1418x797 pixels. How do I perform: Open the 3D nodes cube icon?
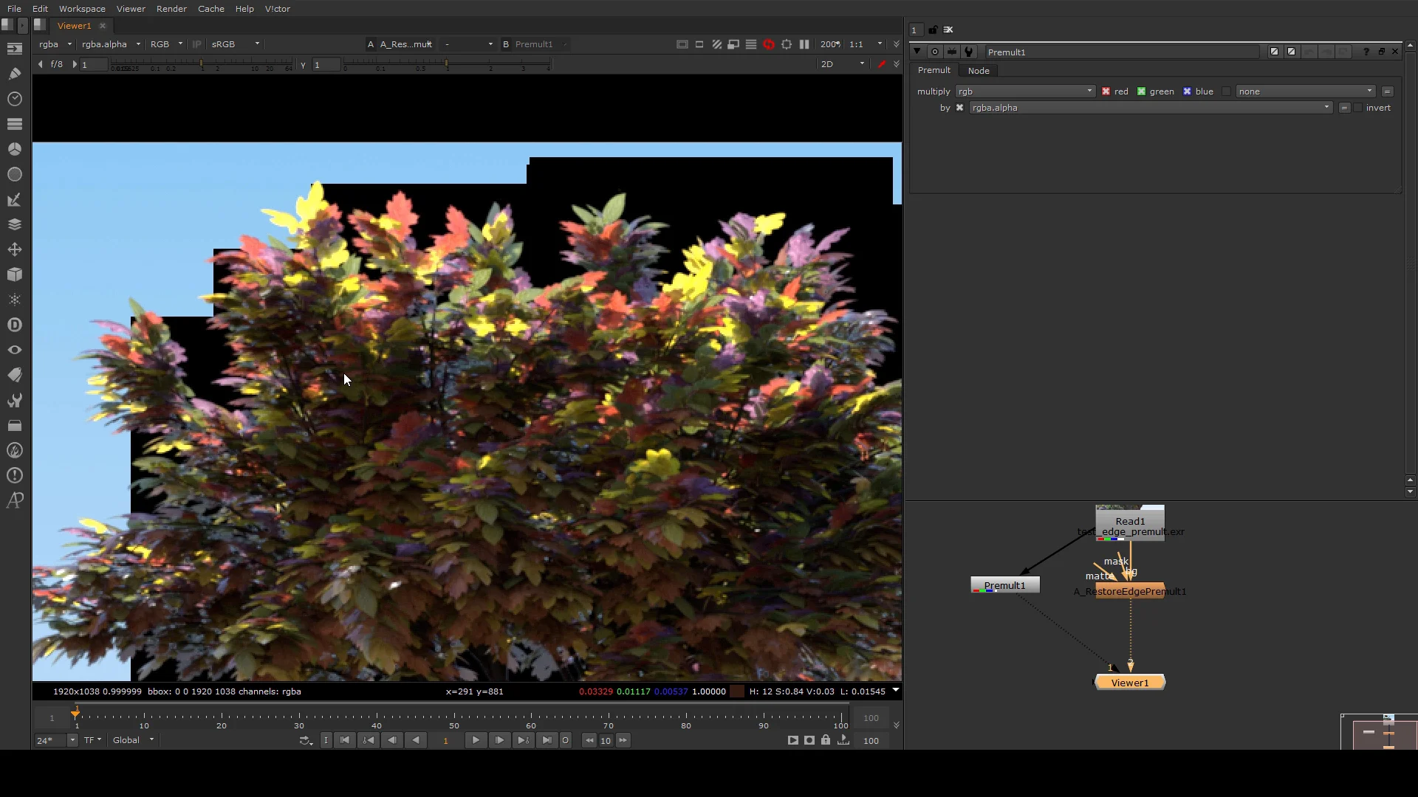click(14, 274)
